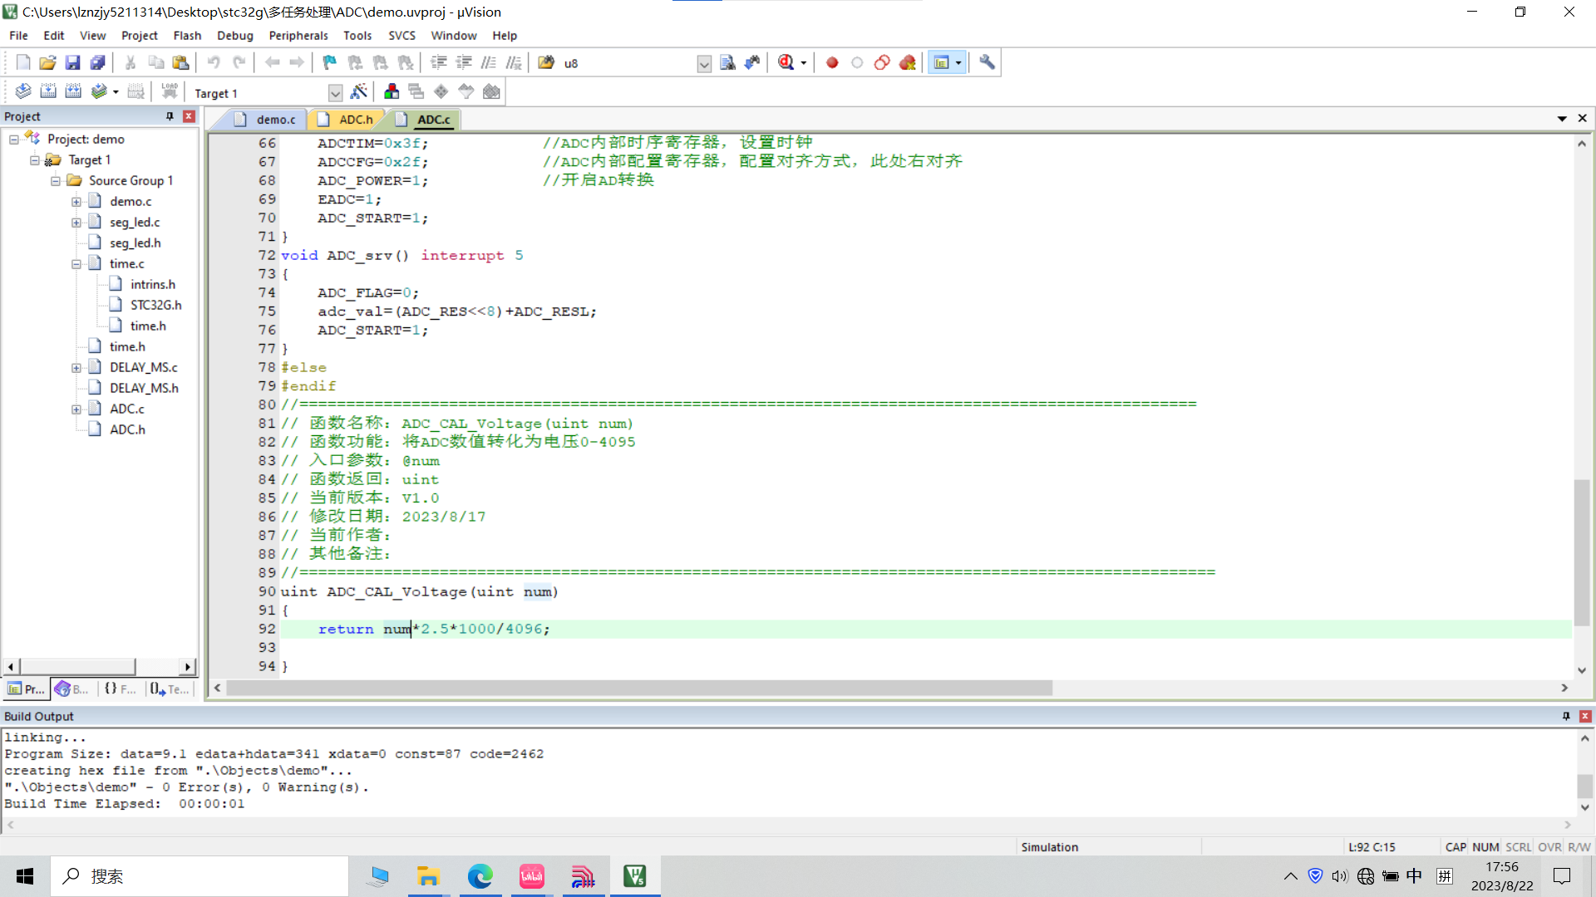Click the Unindent selected lines icon
Viewport: 1596px width, 897px height.
464,62
